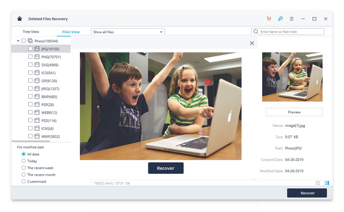Select the PNG(70701) tree label

(x=51, y=57)
